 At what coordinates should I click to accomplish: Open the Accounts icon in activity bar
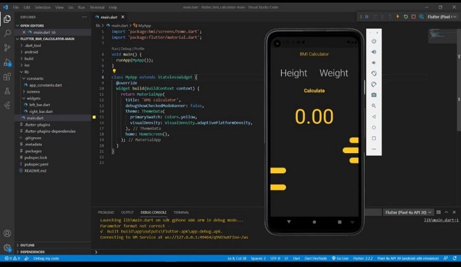[7, 233]
